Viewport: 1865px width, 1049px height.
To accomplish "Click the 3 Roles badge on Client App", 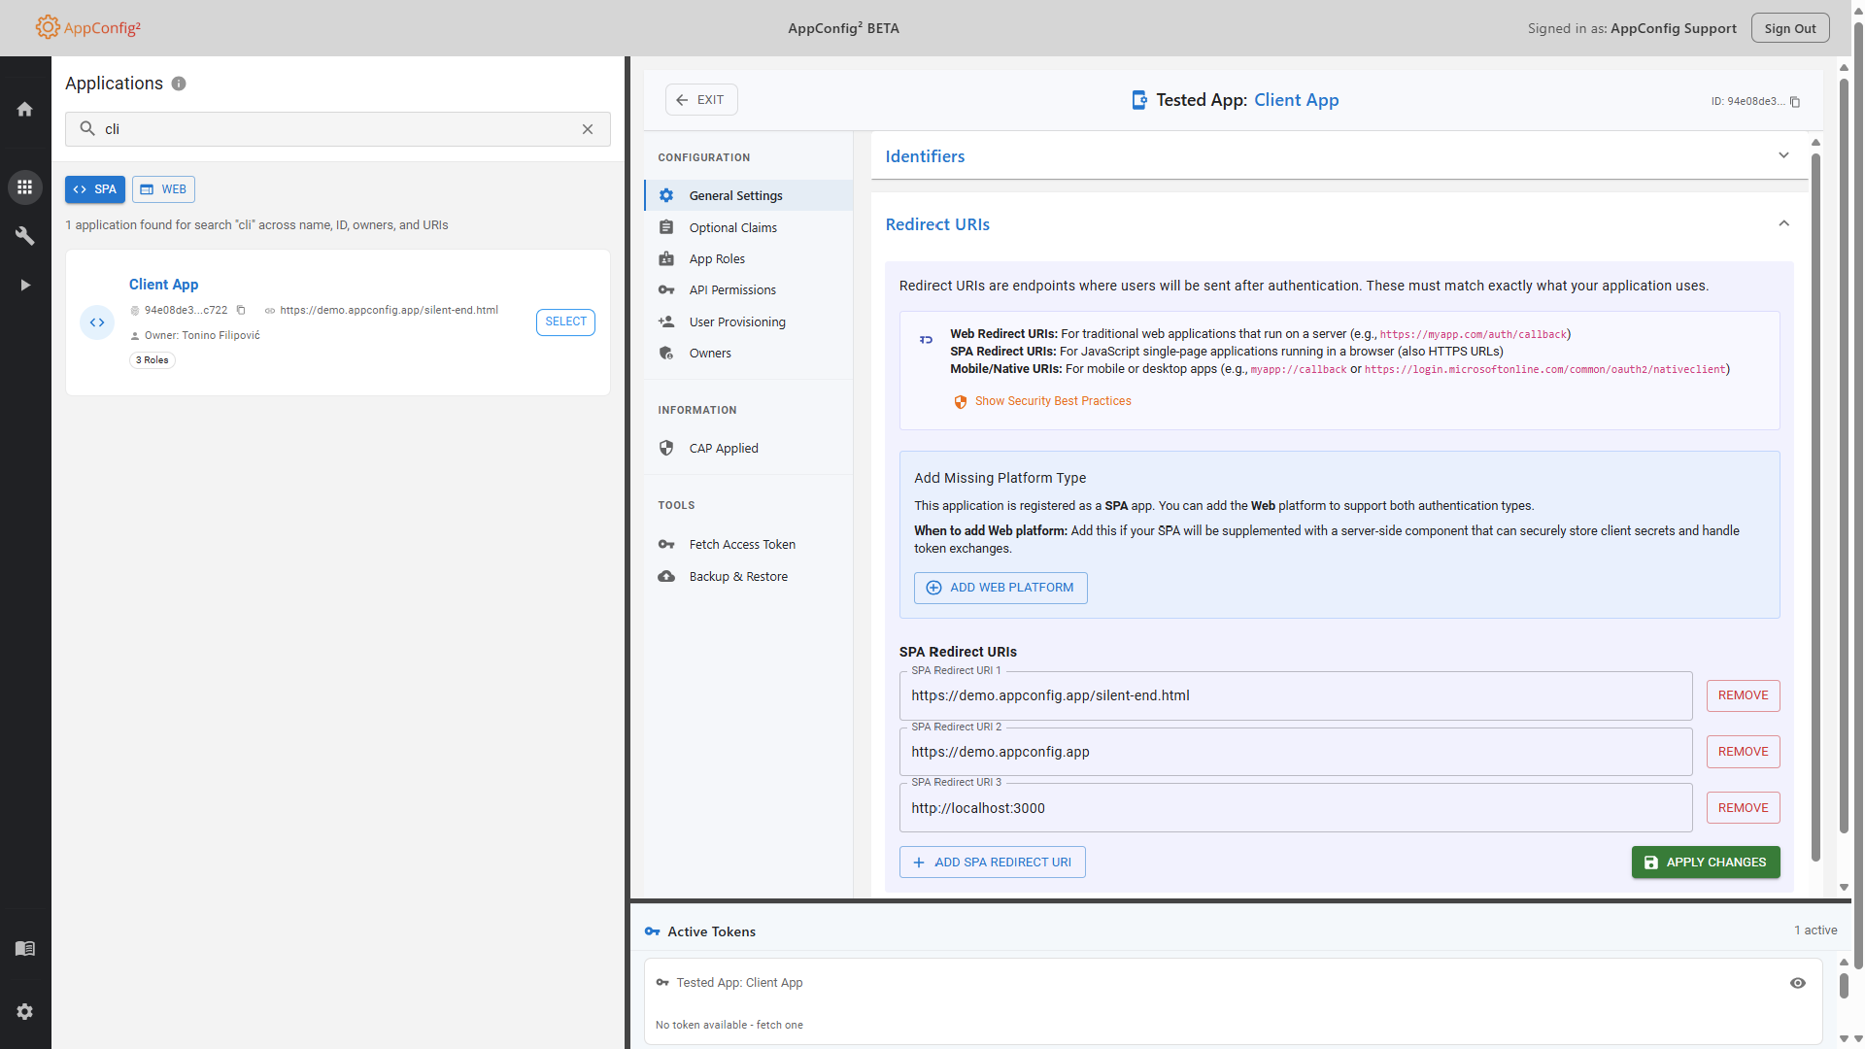I will [153, 360].
